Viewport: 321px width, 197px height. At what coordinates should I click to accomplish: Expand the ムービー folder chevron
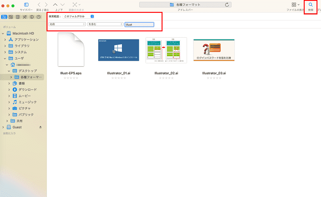click(x=9, y=96)
